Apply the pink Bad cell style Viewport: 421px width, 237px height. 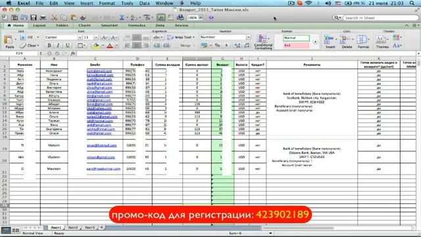click(x=296, y=45)
